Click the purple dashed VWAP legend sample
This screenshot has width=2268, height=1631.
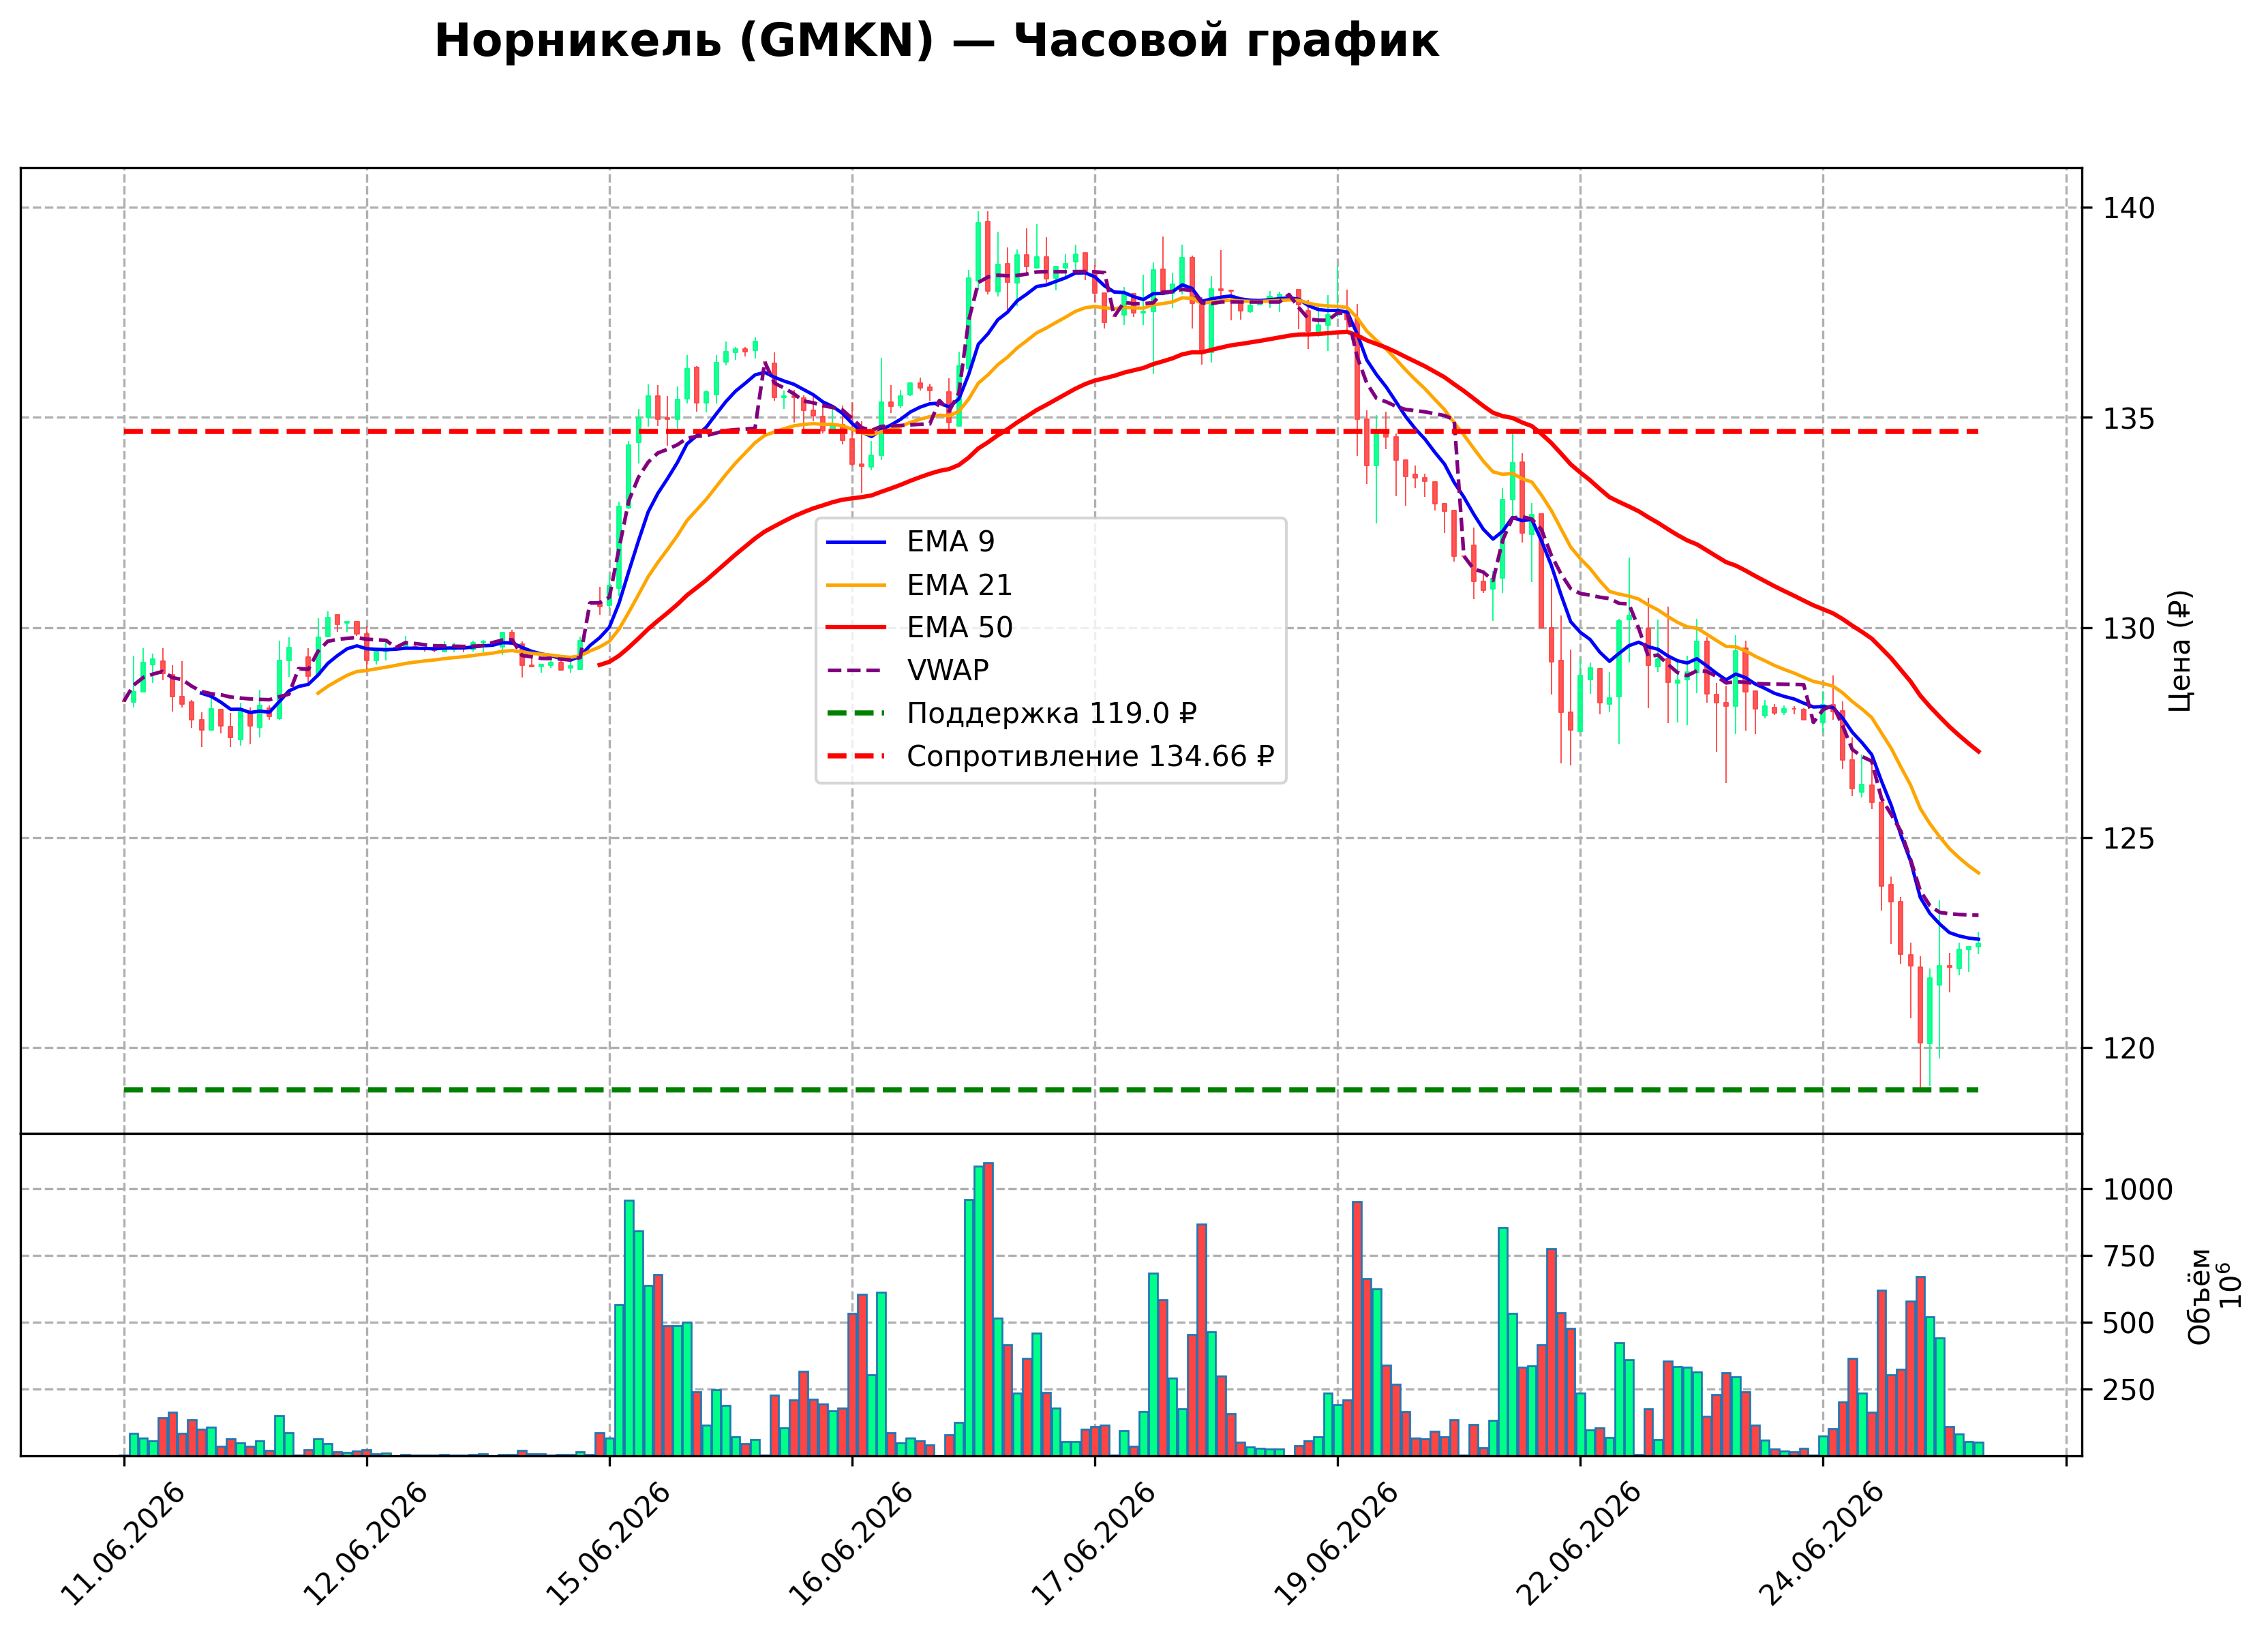pyautogui.click(x=856, y=670)
